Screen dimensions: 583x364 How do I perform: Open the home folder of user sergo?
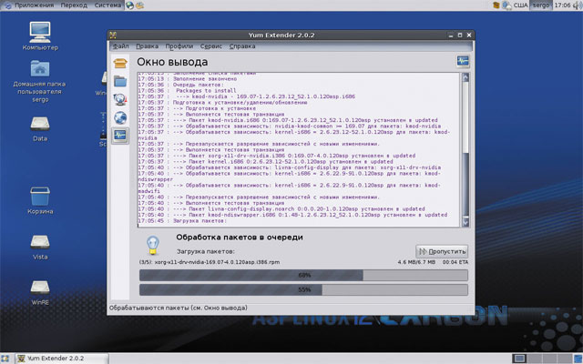click(40, 81)
